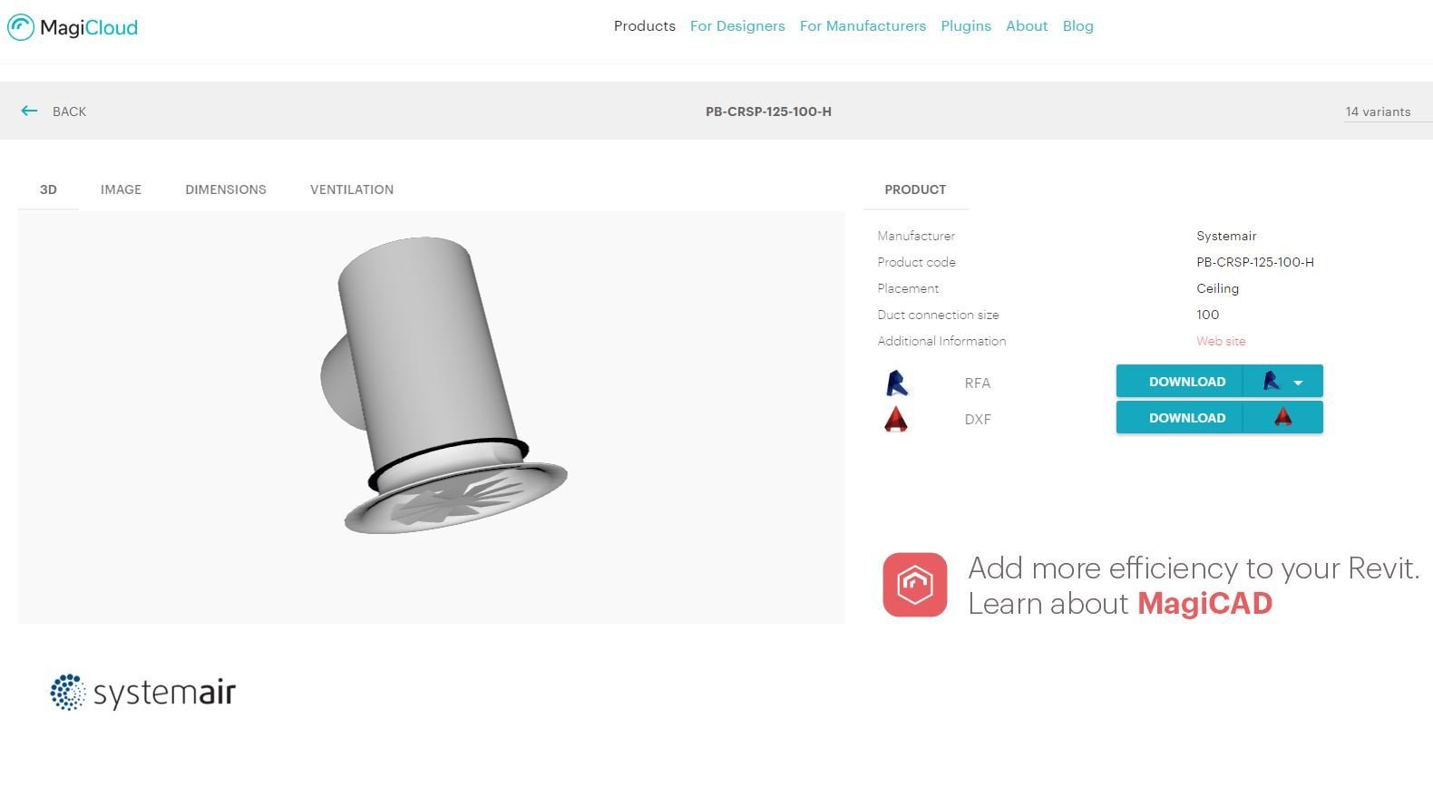Click the product code value PB-CRSP-125-100-H
This screenshot has height=796, width=1433.
(x=1254, y=262)
